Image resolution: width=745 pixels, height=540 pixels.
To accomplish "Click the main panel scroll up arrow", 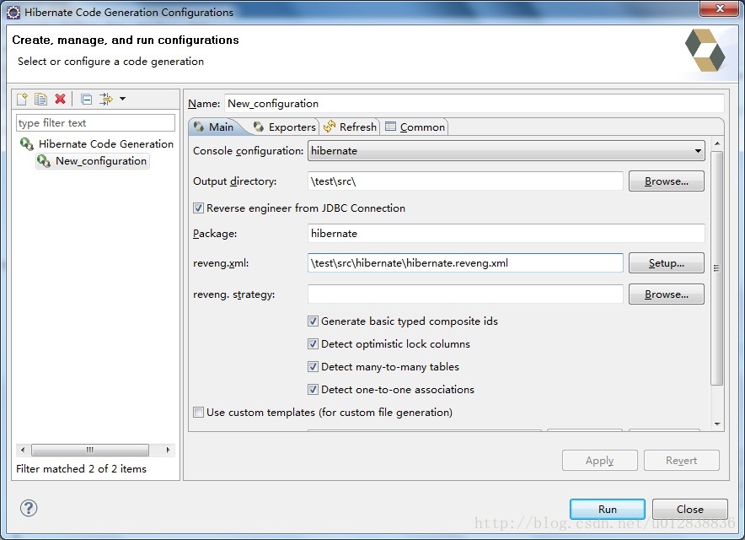I will [x=717, y=143].
